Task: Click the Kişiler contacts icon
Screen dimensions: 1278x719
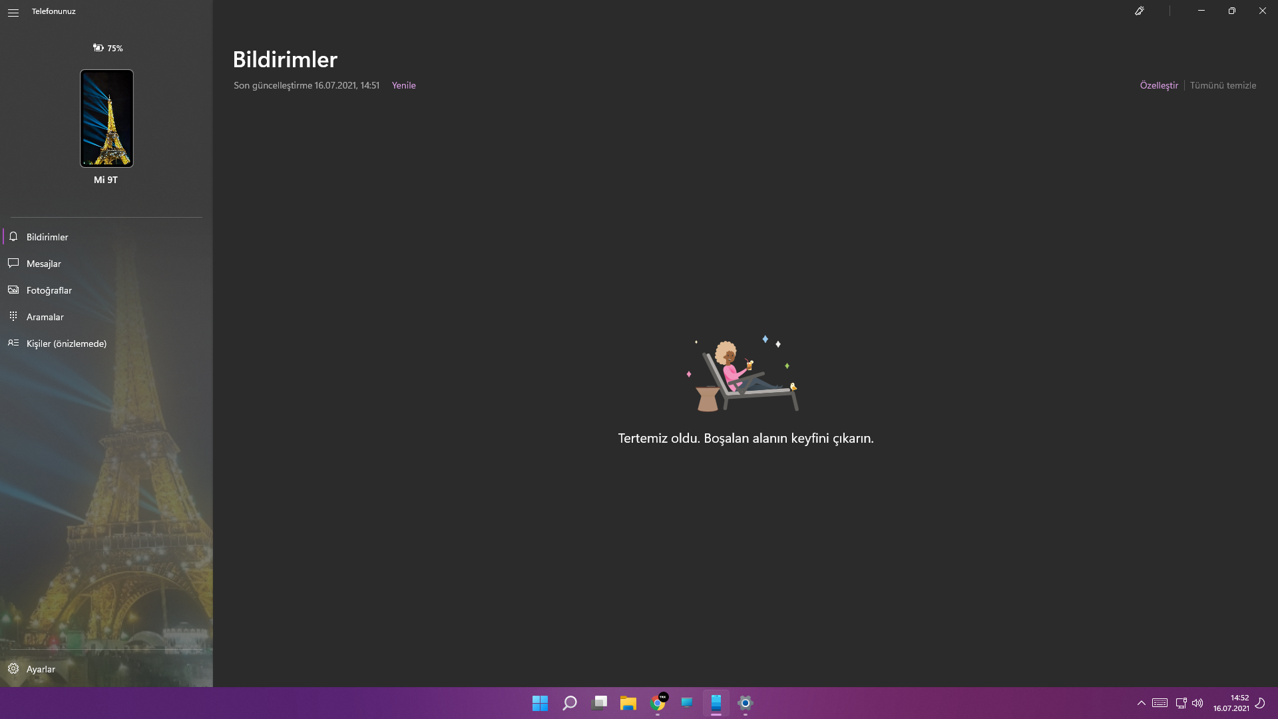Action: tap(13, 343)
